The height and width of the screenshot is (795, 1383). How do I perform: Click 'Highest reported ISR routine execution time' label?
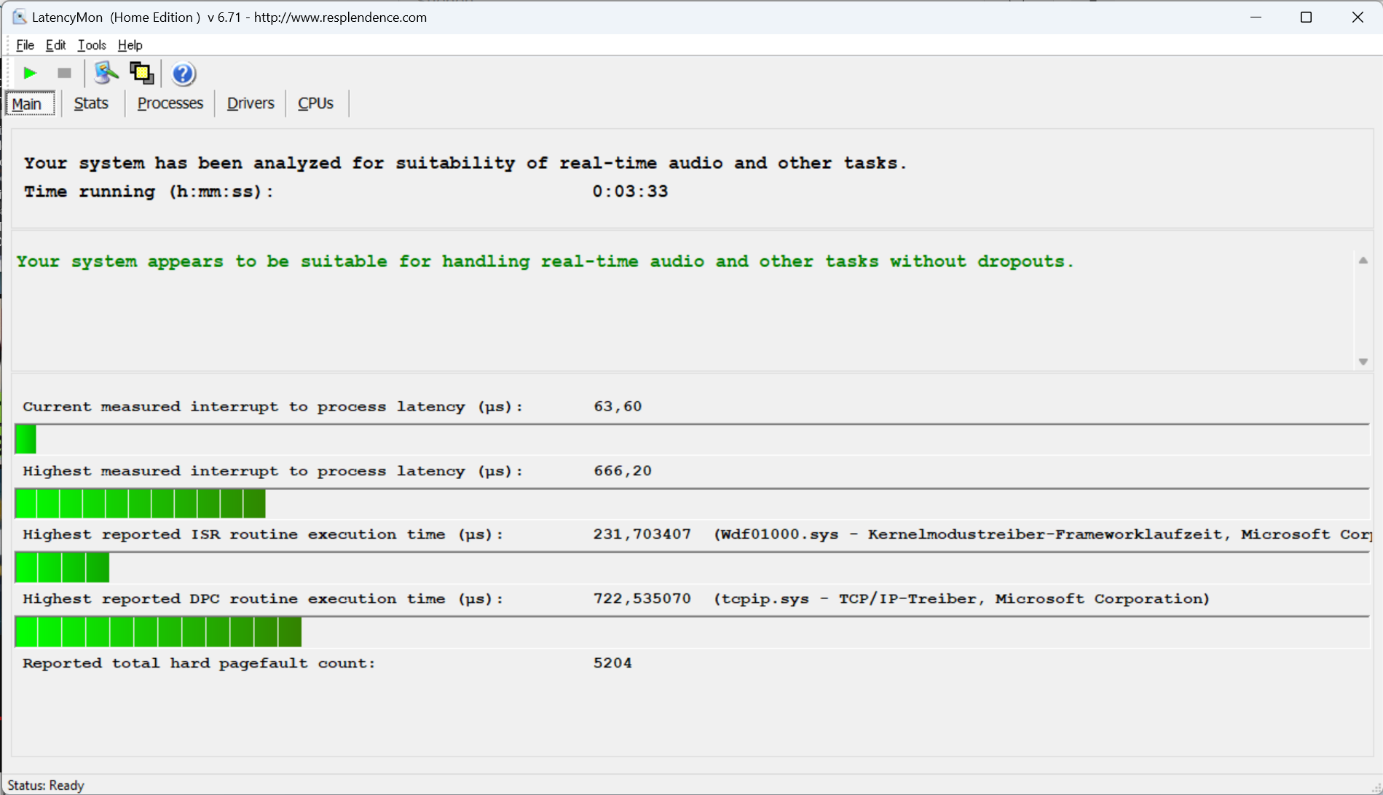[x=263, y=535]
